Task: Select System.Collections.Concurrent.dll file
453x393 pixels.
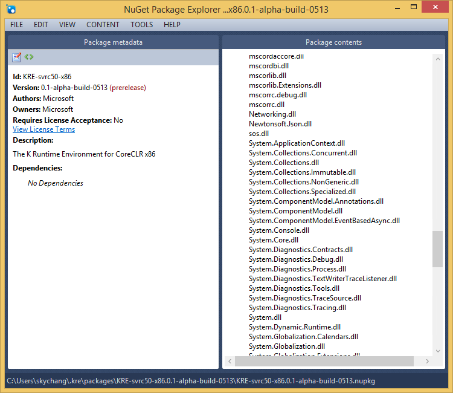Action: coord(303,153)
